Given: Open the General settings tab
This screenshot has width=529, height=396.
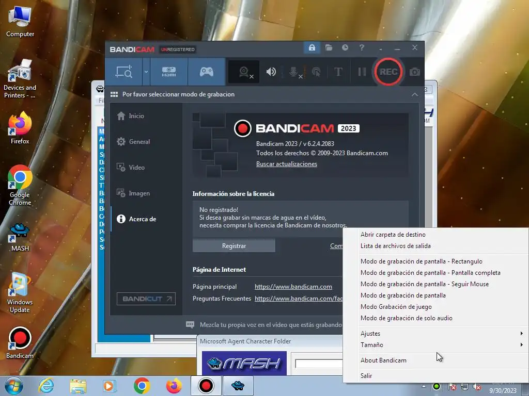Looking at the screenshot, I should (x=133, y=142).
